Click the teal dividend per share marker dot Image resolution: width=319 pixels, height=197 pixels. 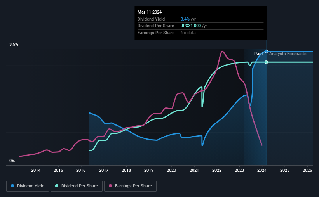(x=266, y=62)
